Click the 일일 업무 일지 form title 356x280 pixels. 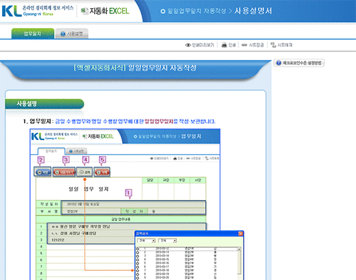tap(89, 189)
